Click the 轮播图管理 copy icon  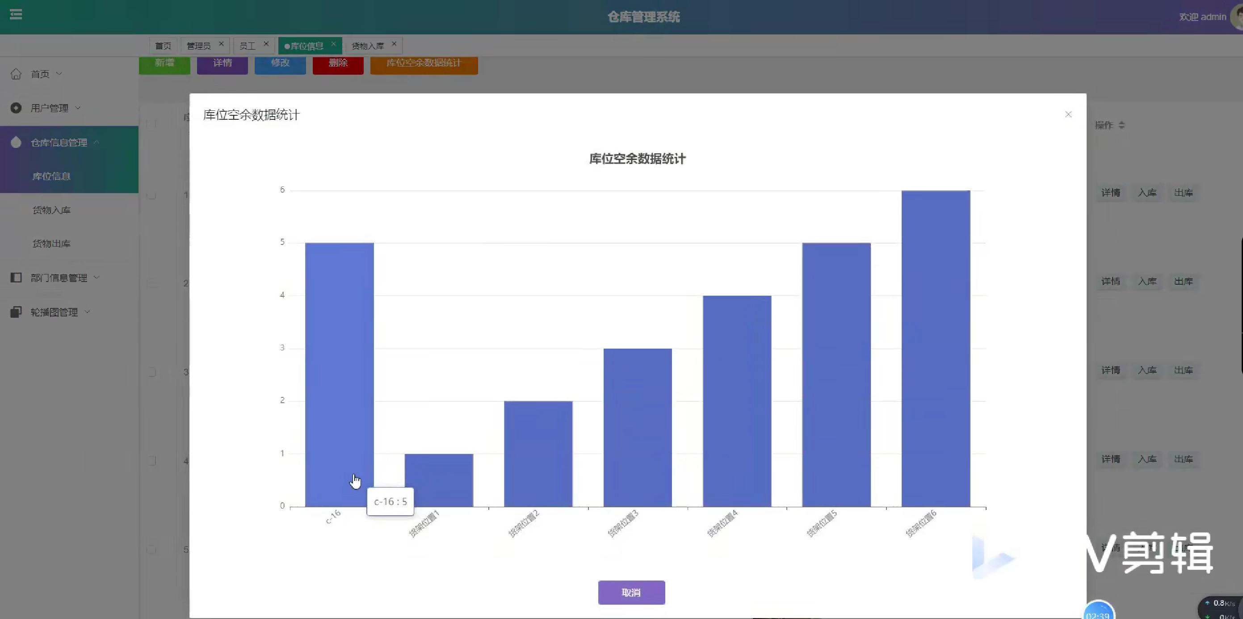16,312
